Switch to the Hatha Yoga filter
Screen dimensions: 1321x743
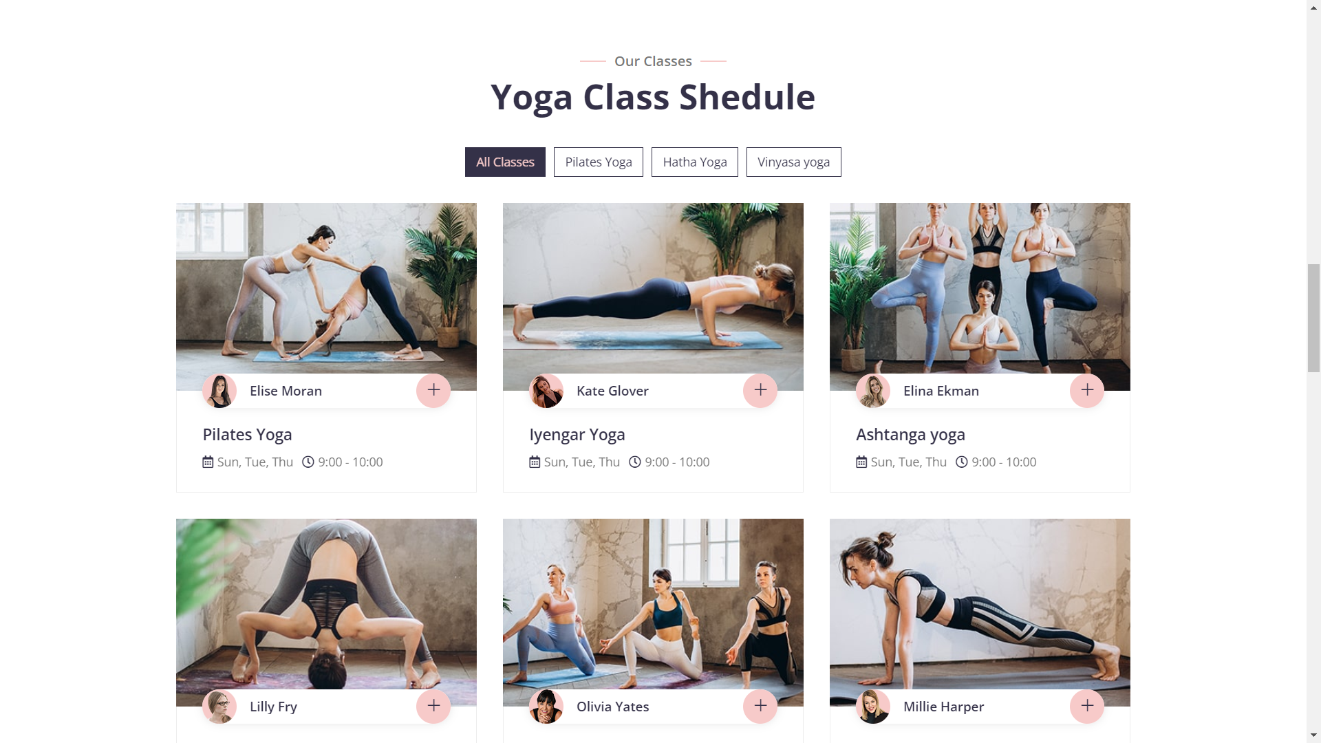pos(695,162)
